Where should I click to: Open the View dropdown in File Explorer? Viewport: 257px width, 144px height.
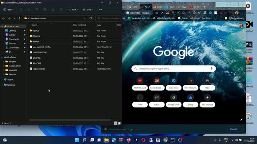(88, 10)
